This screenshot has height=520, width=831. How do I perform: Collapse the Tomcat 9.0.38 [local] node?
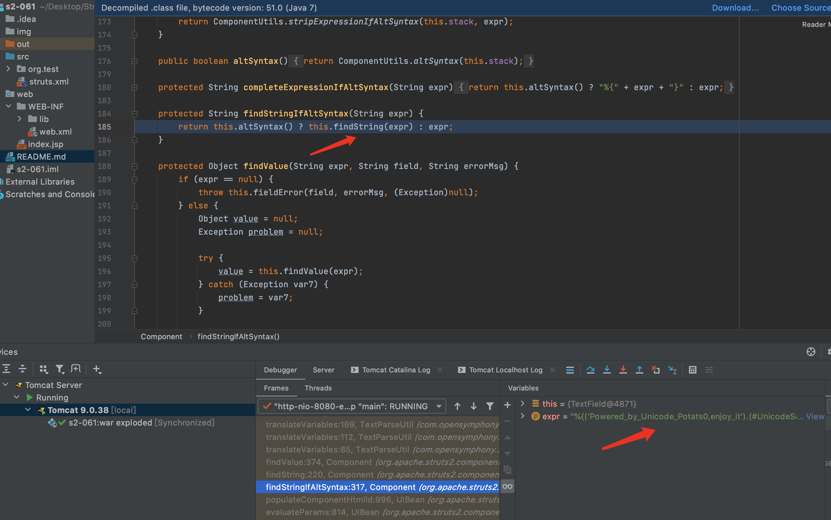click(x=28, y=410)
